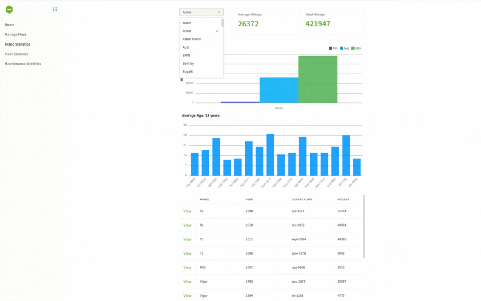481x301 pixels.
Task: Open the grid apps menu icon
Action: pos(55,10)
